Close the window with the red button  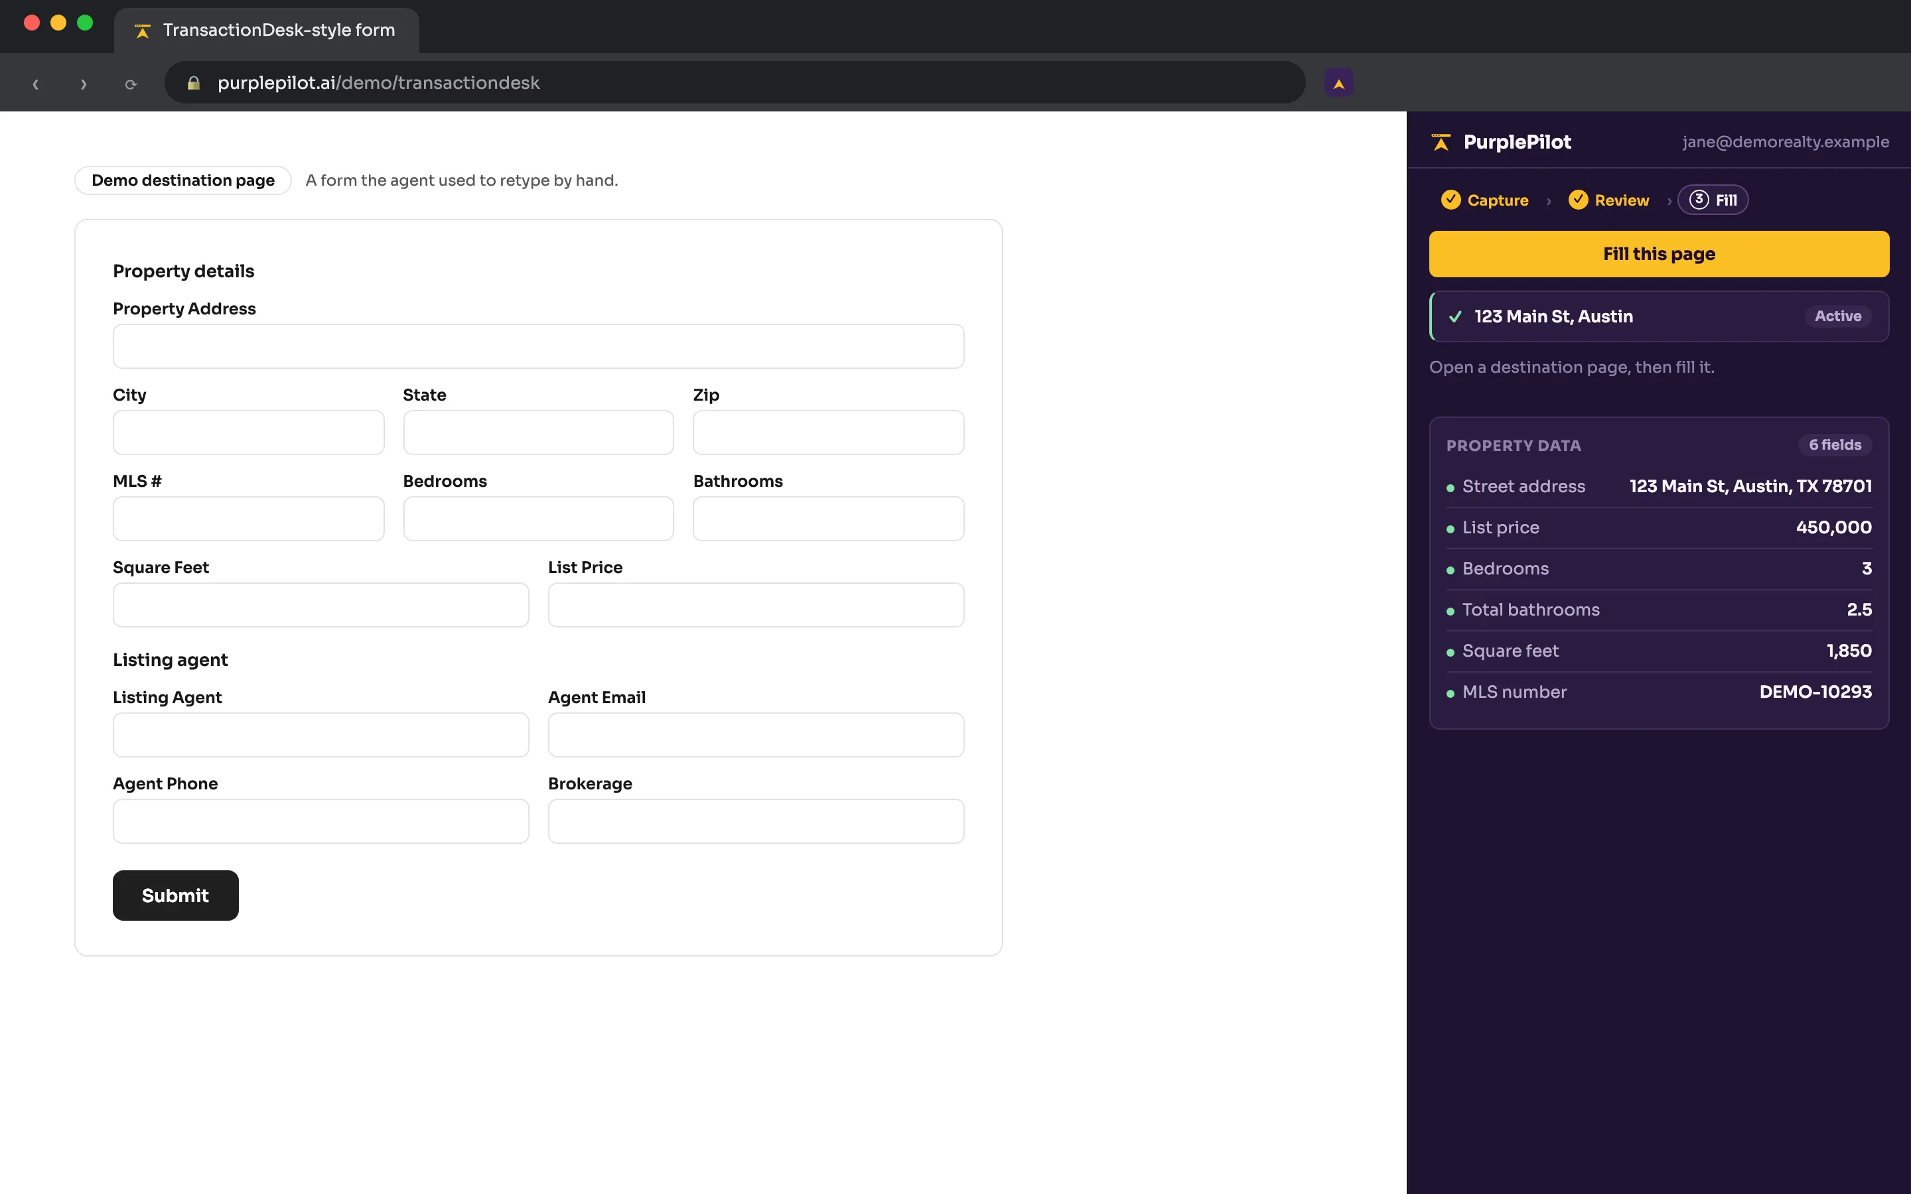click(32, 23)
